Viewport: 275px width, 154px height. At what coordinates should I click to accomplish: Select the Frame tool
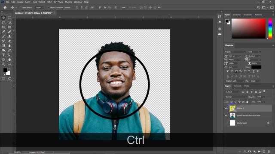click(9, 27)
